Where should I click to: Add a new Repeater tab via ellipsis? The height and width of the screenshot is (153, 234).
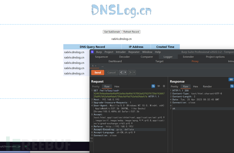102,66
